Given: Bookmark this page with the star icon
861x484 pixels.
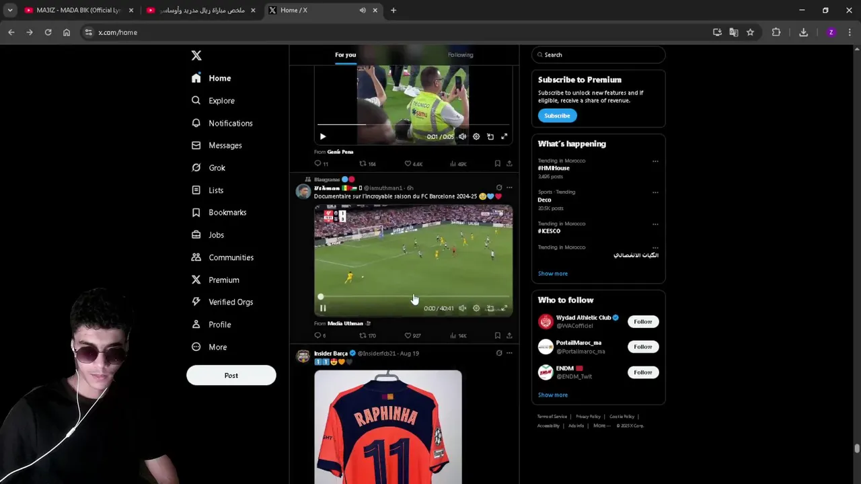Looking at the screenshot, I should point(750,32).
